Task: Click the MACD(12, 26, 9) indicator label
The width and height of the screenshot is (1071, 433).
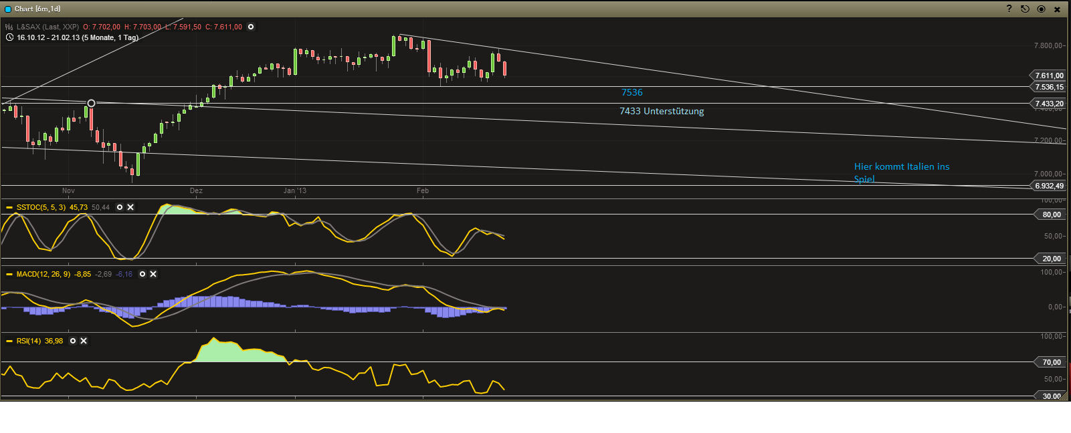Action: 43,274
